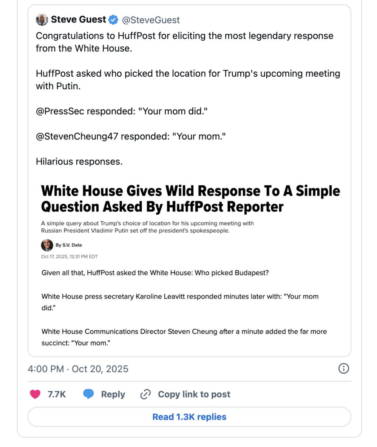Open the "Read 1.3K replies" button
This screenshot has height=447, width=377.
pyautogui.click(x=189, y=417)
